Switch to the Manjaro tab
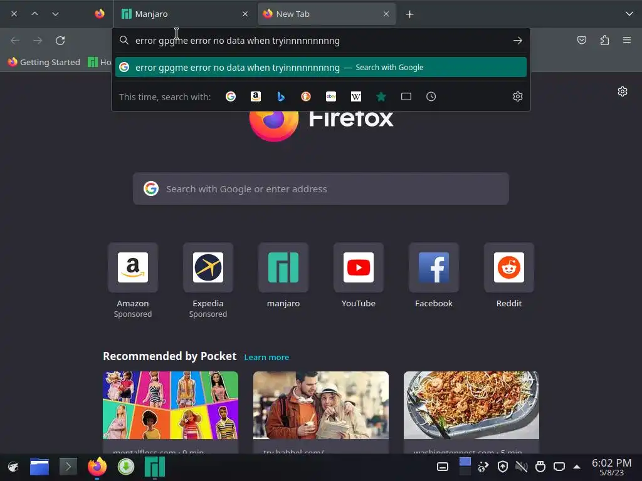642x481 pixels. click(185, 14)
